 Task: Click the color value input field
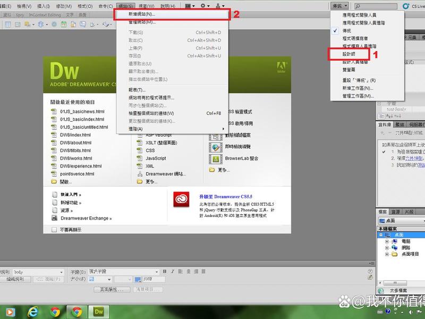(x=154, y=279)
